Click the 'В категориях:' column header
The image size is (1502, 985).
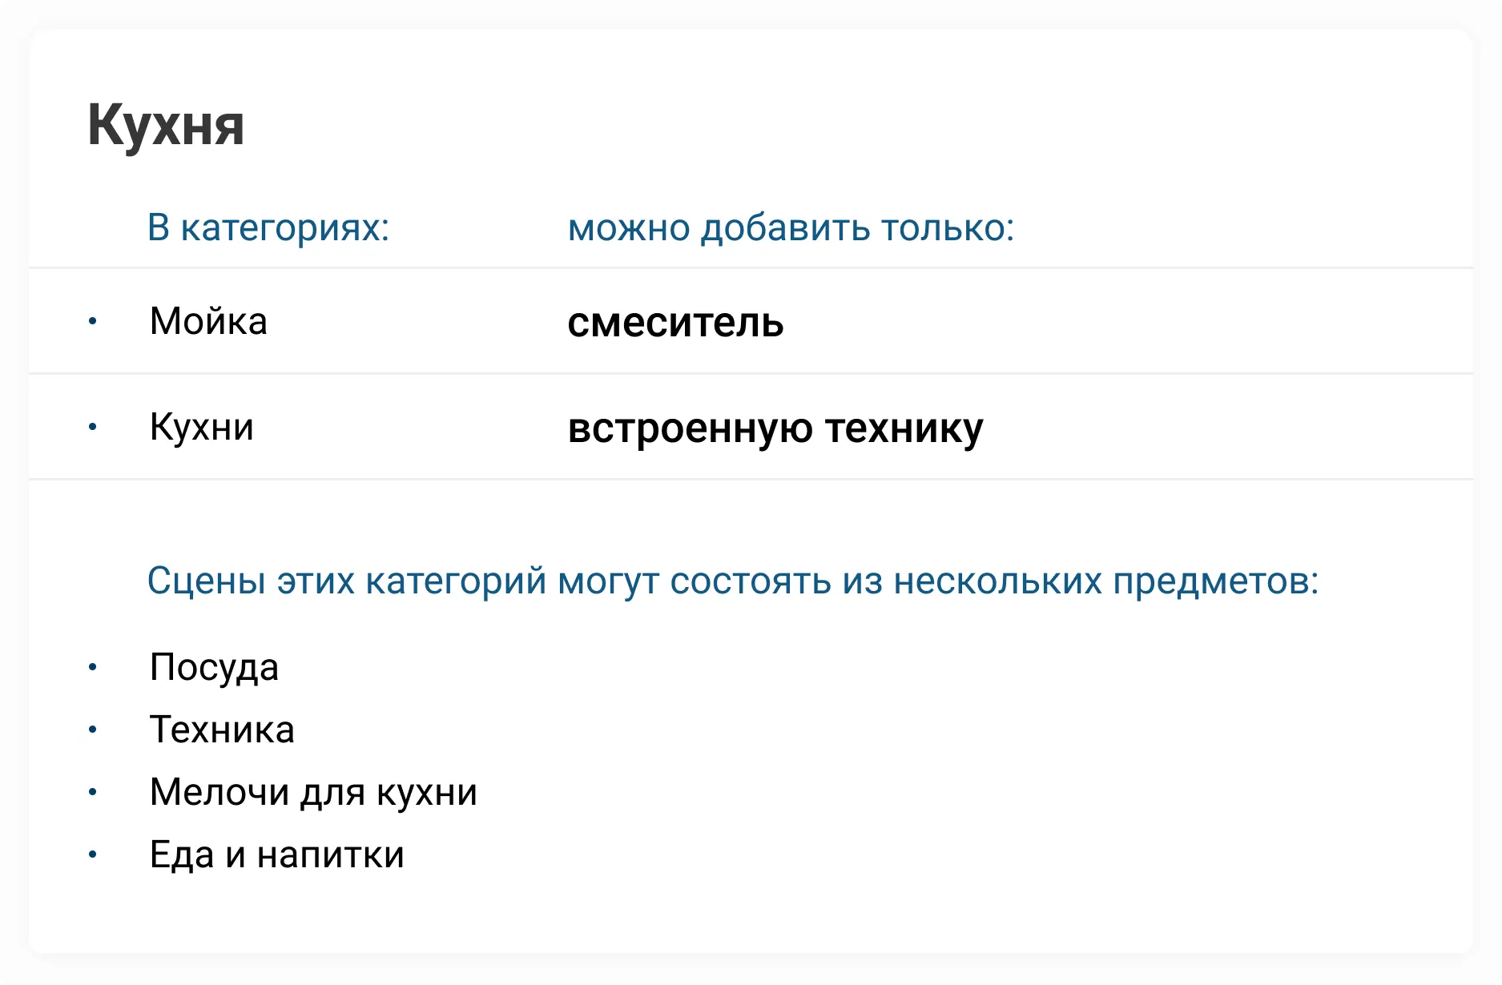click(268, 228)
